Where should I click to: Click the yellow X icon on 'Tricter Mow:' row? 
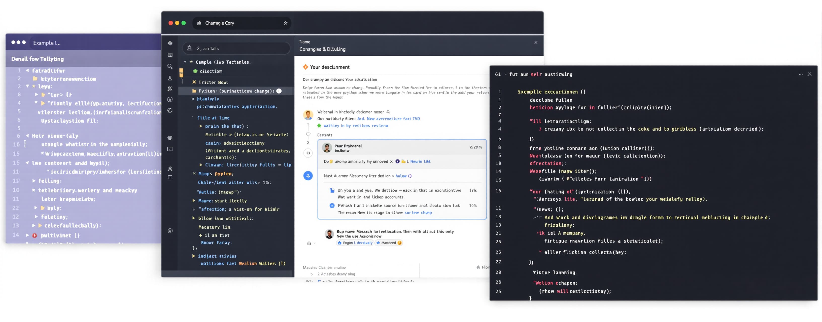pos(194,82)
